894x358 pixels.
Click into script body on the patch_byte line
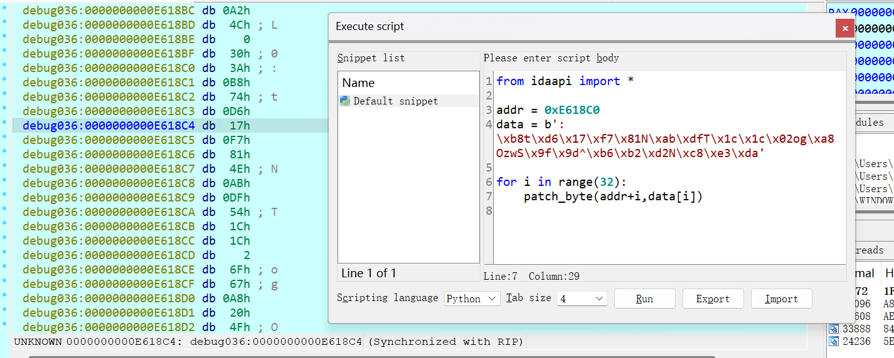point(613,197)
